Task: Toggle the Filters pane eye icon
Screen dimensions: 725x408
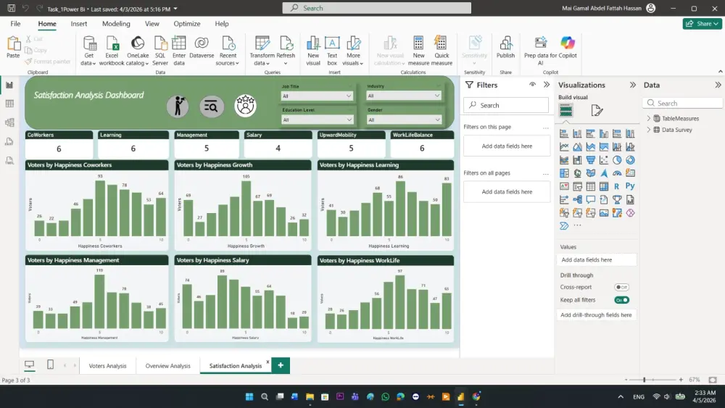Action: pyautogui.click(x=533, y=85)
